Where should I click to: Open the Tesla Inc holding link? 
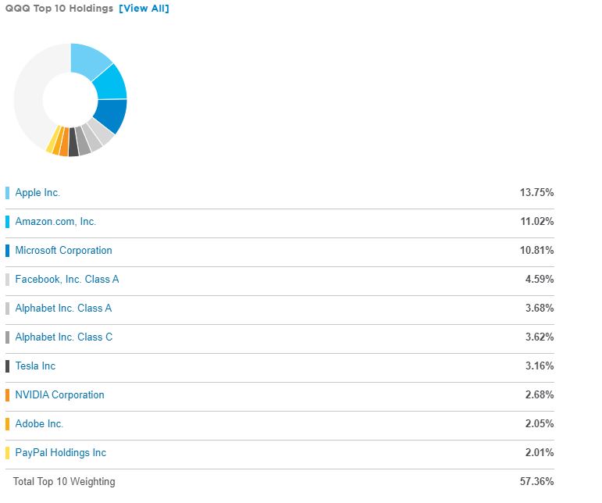35,366
